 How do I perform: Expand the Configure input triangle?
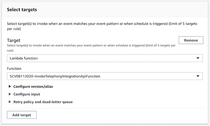click(10, 94)
